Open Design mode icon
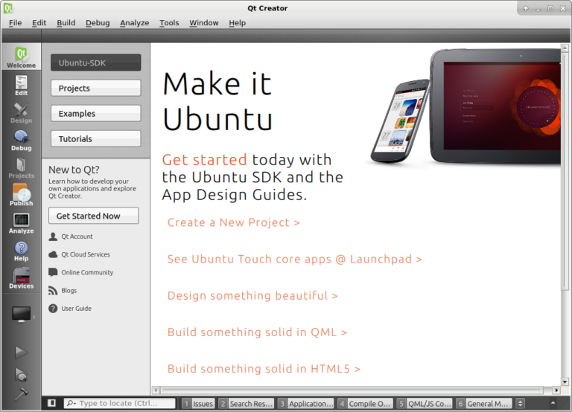This screenshot has width=572, height=412. pyautogui.click(x=21, y=113)
